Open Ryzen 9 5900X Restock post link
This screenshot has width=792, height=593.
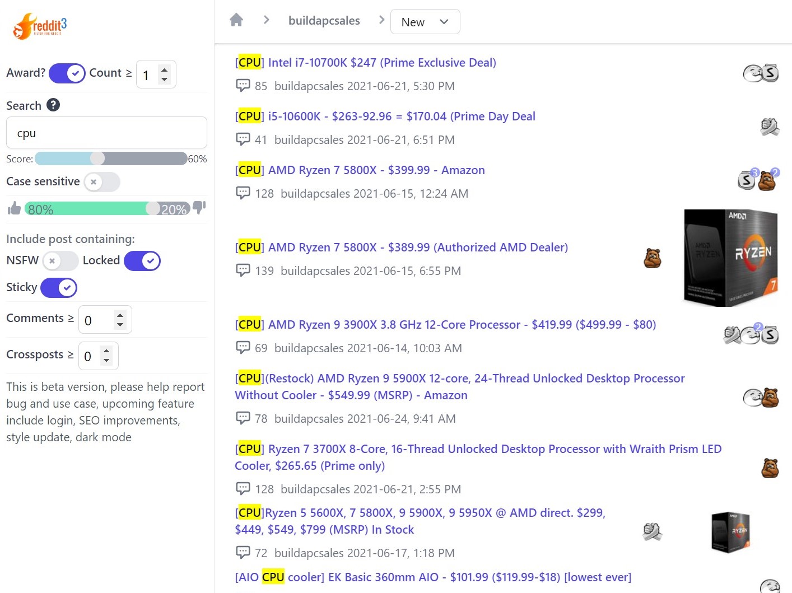coord(460,386)
